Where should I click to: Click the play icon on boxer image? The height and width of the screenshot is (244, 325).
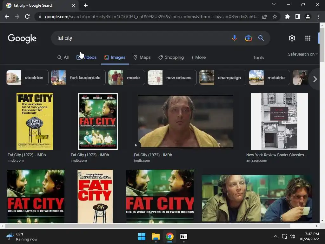[136, 145]
